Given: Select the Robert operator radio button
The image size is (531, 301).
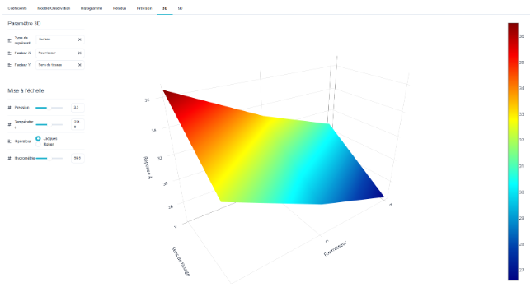Looking at the screenshot, I should point(38,144).
